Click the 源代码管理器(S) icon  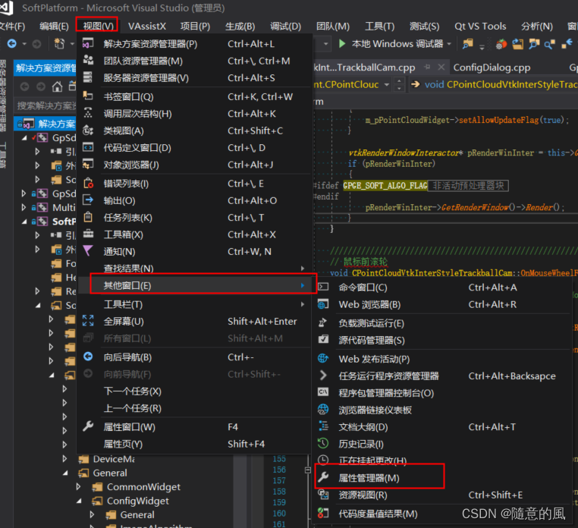[x=323, y=340]
